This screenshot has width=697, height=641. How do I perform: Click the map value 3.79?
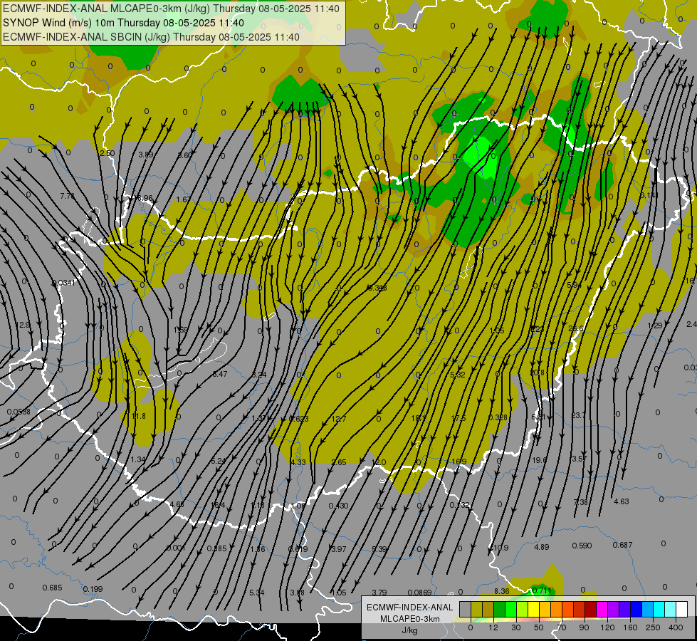pyautogui.click(x=379, y=593)
